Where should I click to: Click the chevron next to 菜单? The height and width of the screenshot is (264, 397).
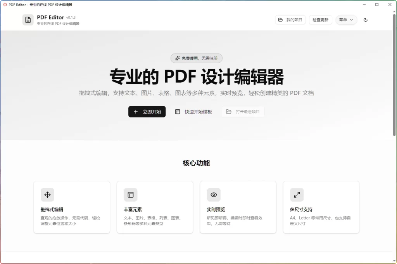tap(351, 20)
